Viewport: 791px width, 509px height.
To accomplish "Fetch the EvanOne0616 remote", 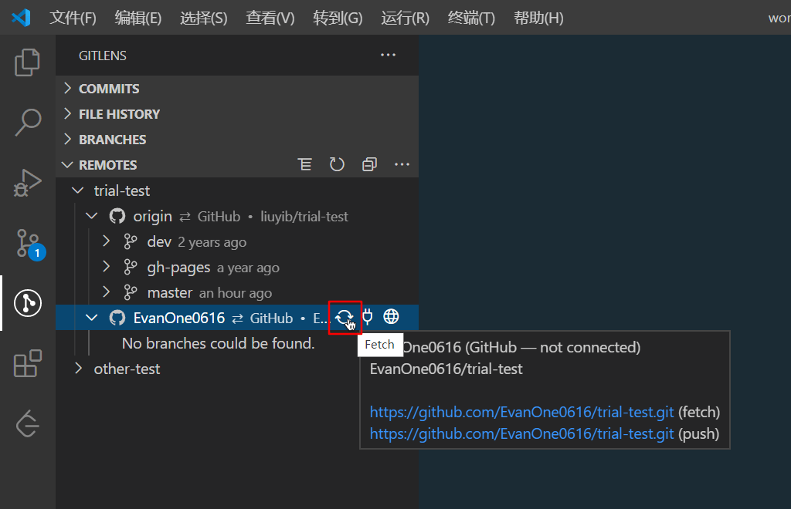I will click(x=345, y=316).
